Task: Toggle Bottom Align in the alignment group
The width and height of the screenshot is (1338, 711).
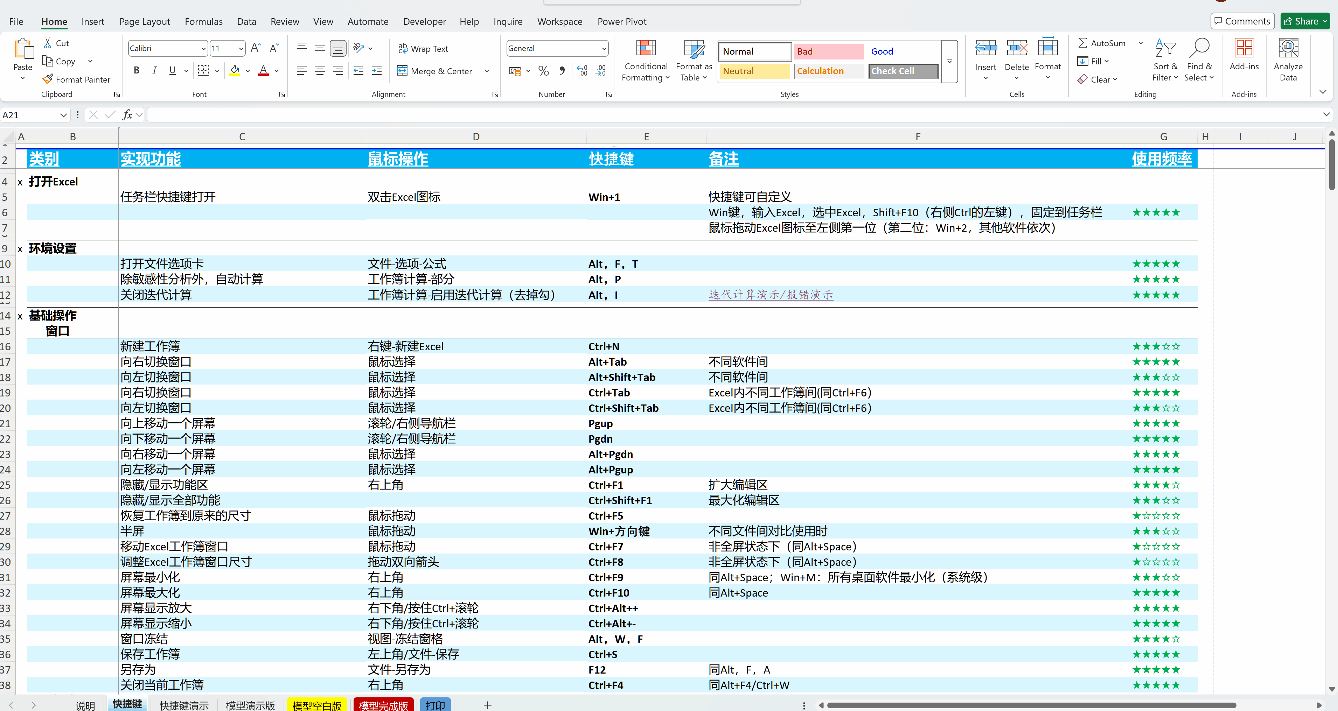Action: (x=338, y=48)
